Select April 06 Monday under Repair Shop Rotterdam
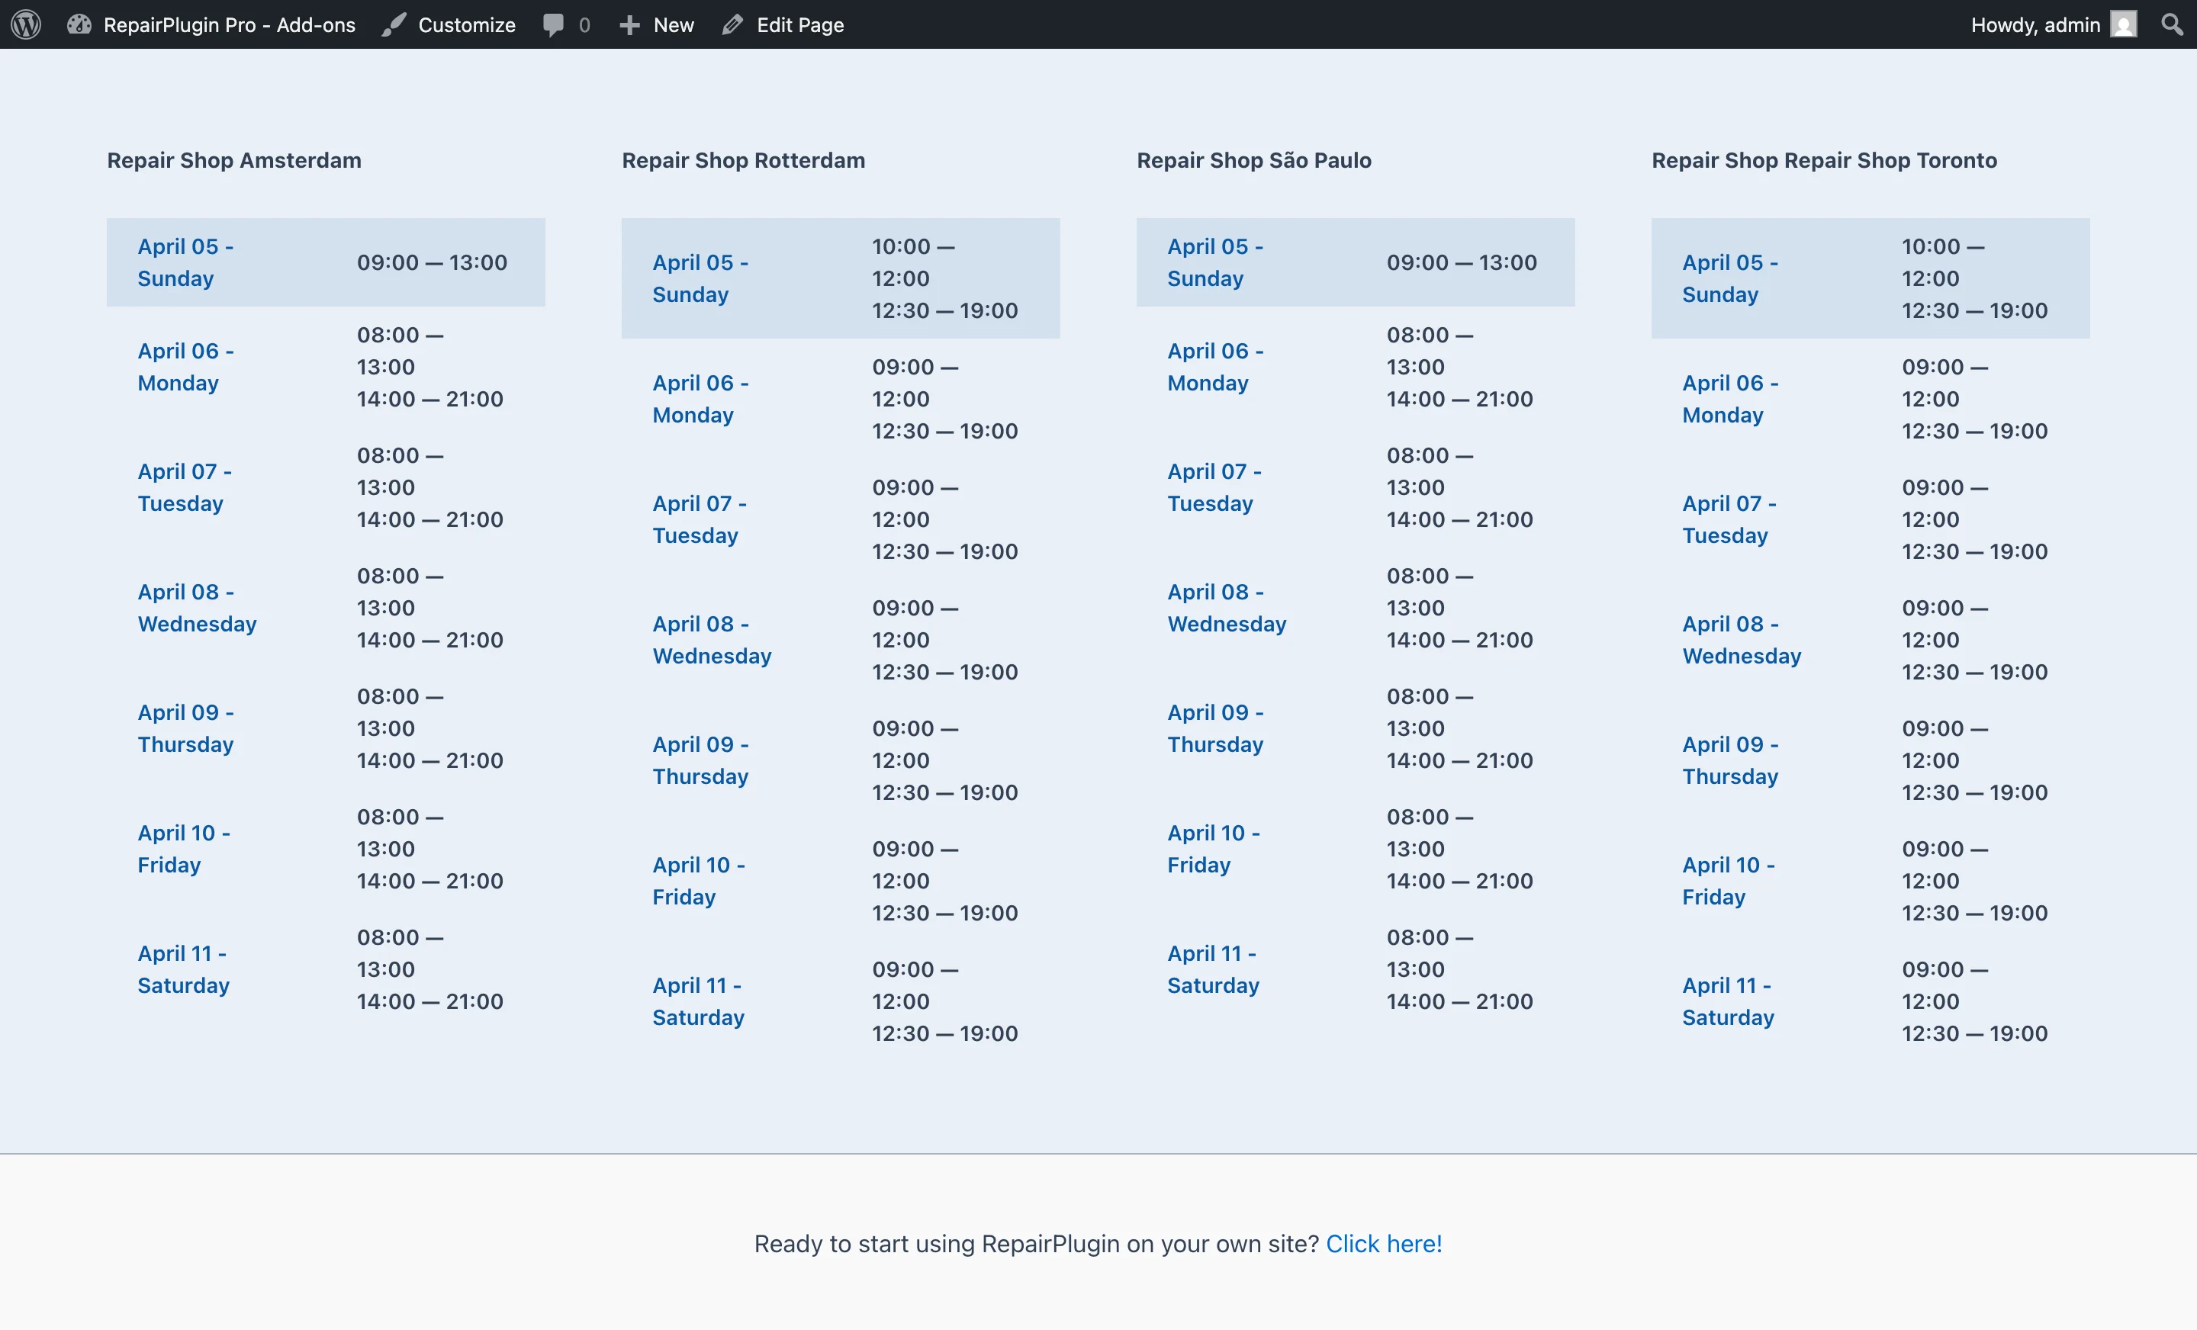 [x=700, y=398]
